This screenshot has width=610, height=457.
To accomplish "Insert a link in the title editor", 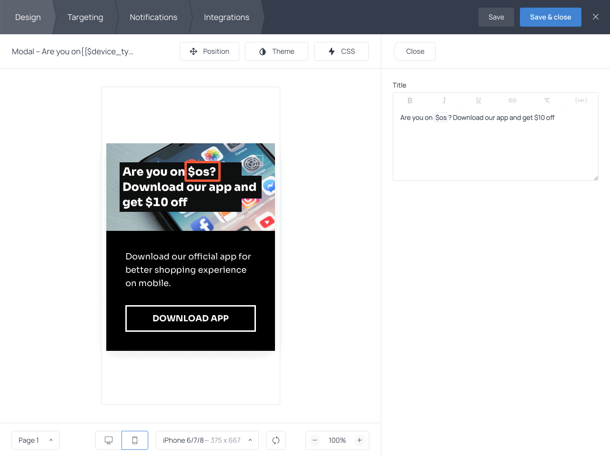I will (512, 100).
